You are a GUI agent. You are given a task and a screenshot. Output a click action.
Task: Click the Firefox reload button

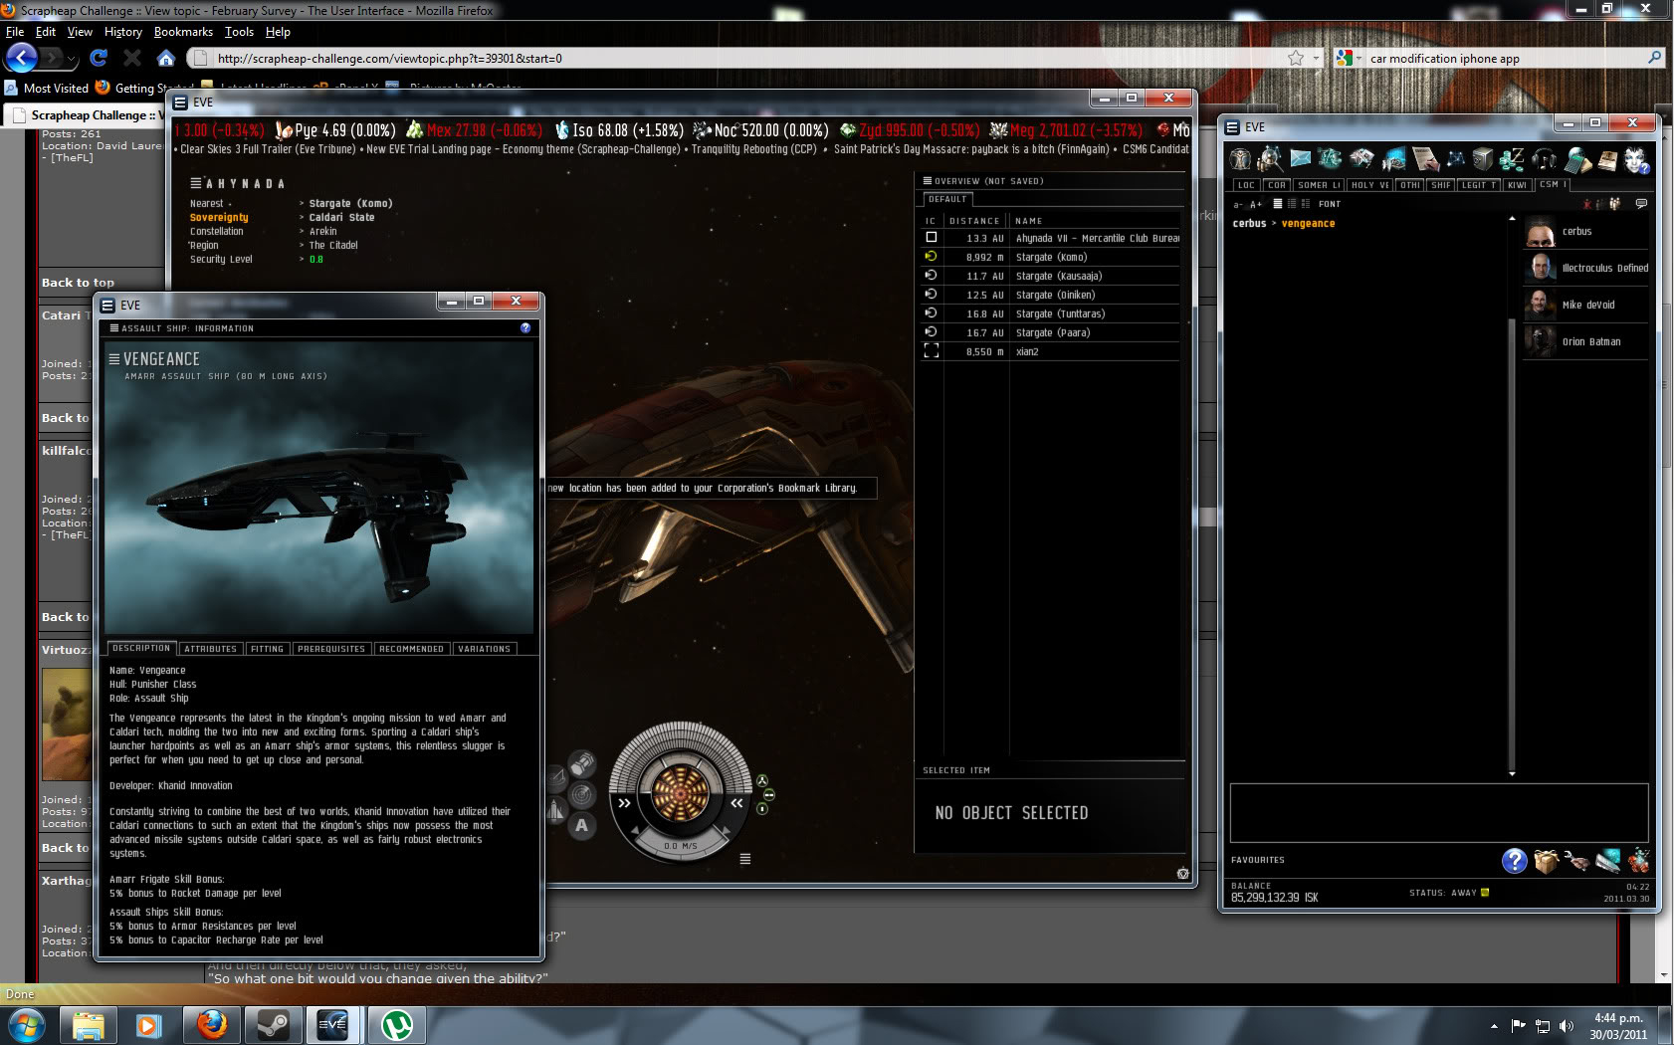pos(99,58)
